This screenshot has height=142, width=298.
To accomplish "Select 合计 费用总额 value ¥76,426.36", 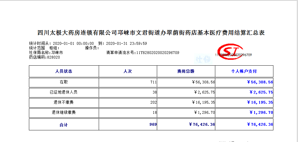I will [x=202, y=125].
